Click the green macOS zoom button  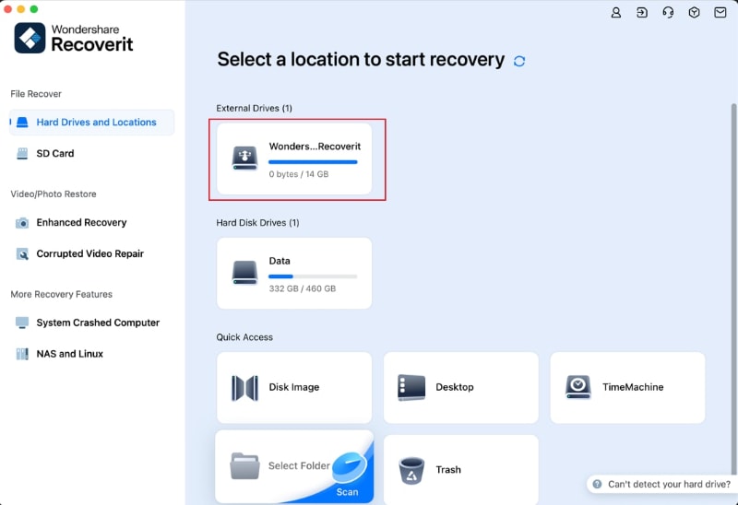tap(34, 9)
